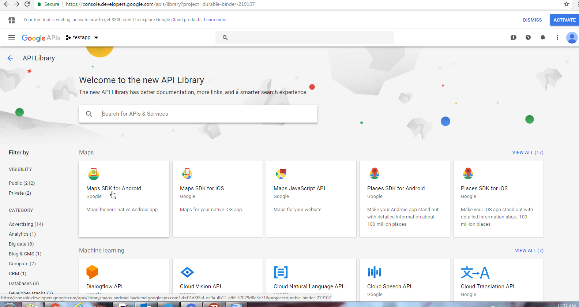The height and width of the screenshot is (307, 579).
Task: Filter by Big data (8) category
Action: [x=21, y=244]
